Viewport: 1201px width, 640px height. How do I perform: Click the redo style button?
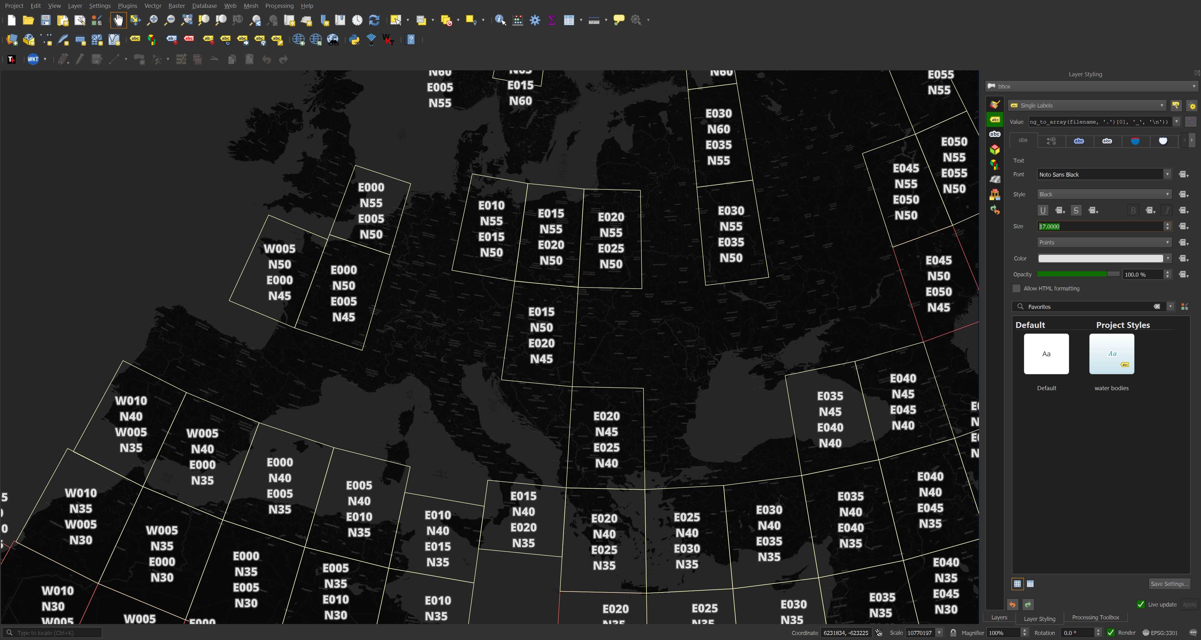(1027, 605)
